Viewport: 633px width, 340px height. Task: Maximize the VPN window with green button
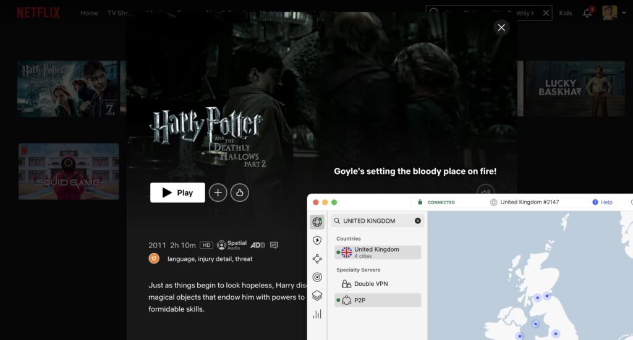334,202
